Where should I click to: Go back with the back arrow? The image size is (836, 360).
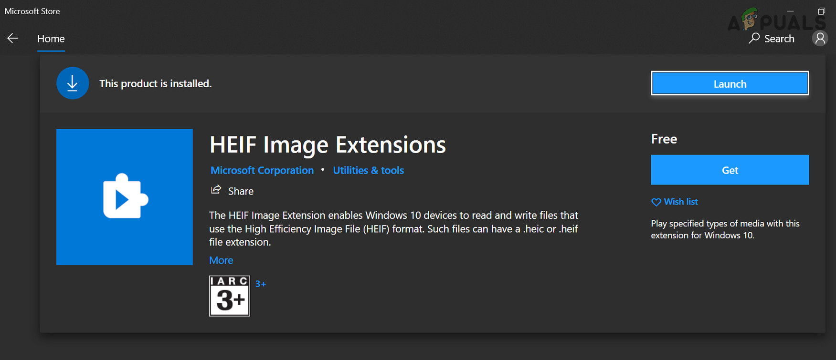(13, 39)
